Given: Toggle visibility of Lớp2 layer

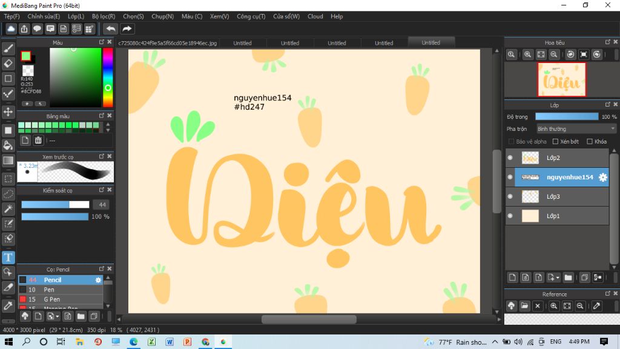Looking at the screenshot, I should (x=510, y=158).
